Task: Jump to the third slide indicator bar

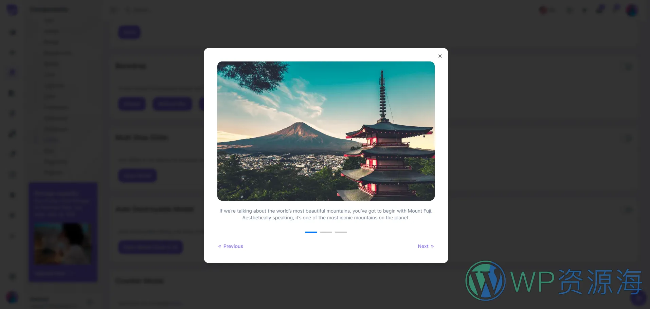Action: click(x=341, y=232)
